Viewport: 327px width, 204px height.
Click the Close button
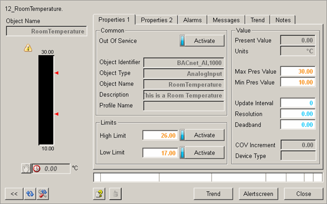[x=303, y=194]
